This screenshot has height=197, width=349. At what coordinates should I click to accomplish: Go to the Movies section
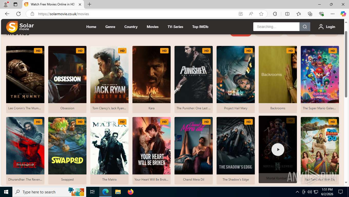click(x=152, y=27)
